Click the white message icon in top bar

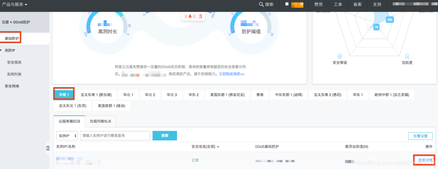(287, 4)
